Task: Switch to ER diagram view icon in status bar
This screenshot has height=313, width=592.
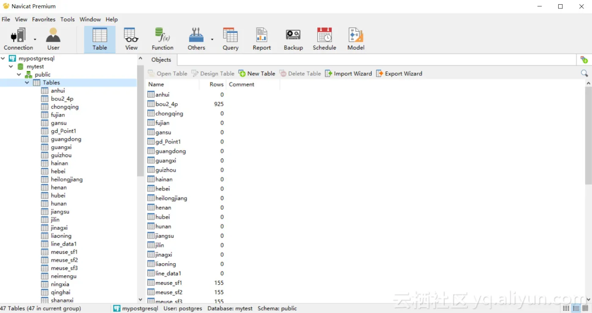Action: 585,309
